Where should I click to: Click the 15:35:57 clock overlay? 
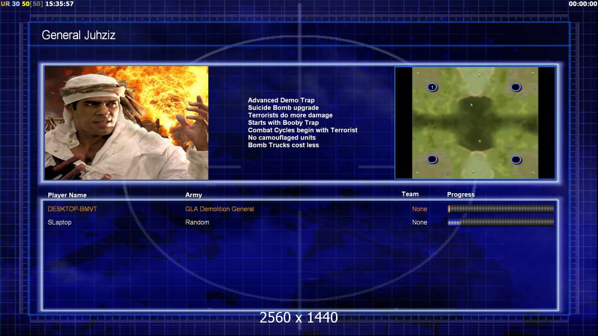coord(59,4)
